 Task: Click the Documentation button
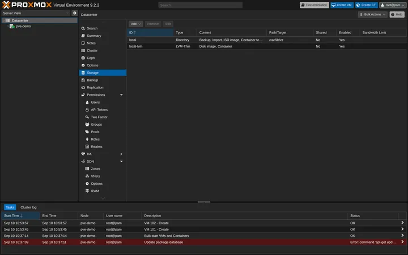314,5
